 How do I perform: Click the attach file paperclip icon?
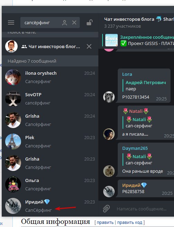(106, 209)
